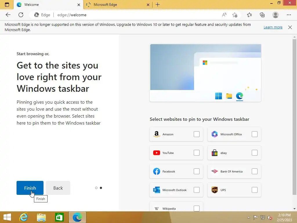Click the Microsoft Office logo icon
The height and width of the screenshot is (223, 297).
coord(214,134)
